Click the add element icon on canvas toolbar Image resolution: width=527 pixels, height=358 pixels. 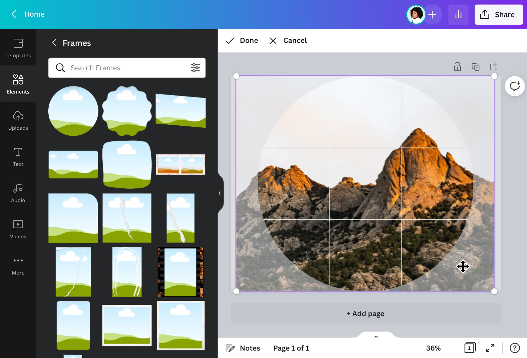(x=494, y=66)
